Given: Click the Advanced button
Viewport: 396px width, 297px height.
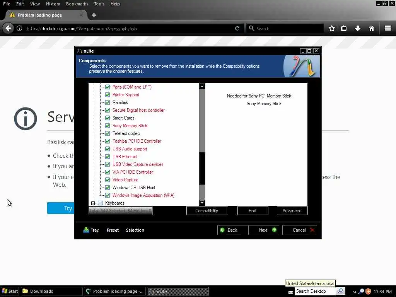Looking at the screenshot, I should coord(292,211).
